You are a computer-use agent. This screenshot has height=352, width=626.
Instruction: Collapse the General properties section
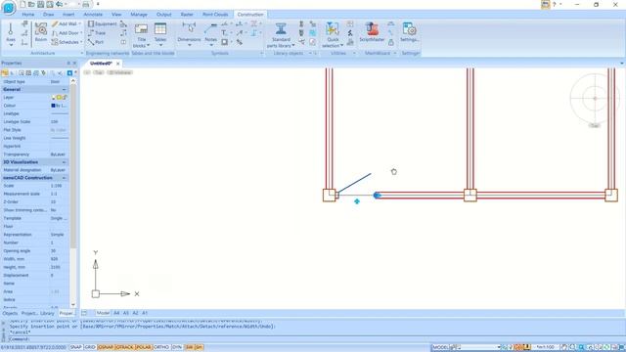64,89
